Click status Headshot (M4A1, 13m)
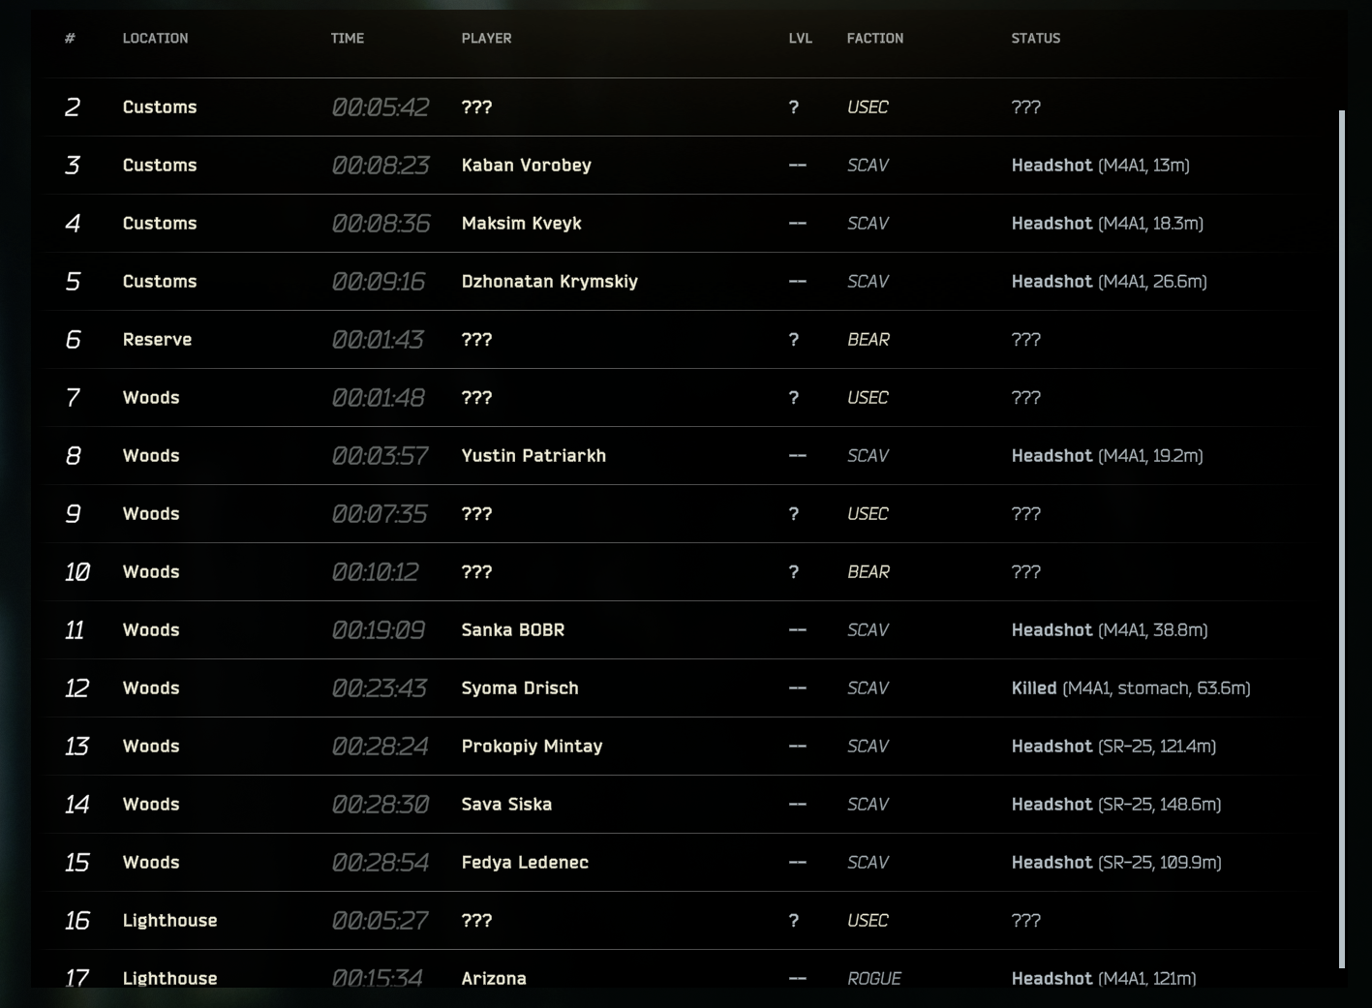Screen dimensions: 1372x1008 pyautogui.click(x=1101, y=166)
